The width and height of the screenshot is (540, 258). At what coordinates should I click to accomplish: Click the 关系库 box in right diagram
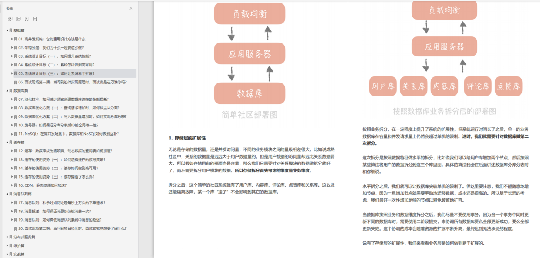coord(413,86)
